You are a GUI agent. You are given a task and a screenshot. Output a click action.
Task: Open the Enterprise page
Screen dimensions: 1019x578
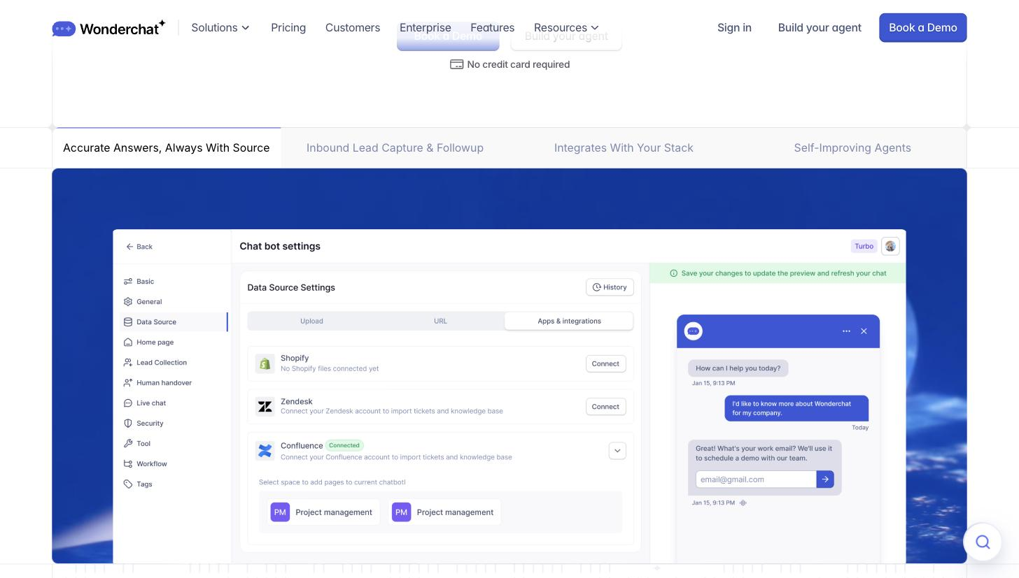(426, 28)
